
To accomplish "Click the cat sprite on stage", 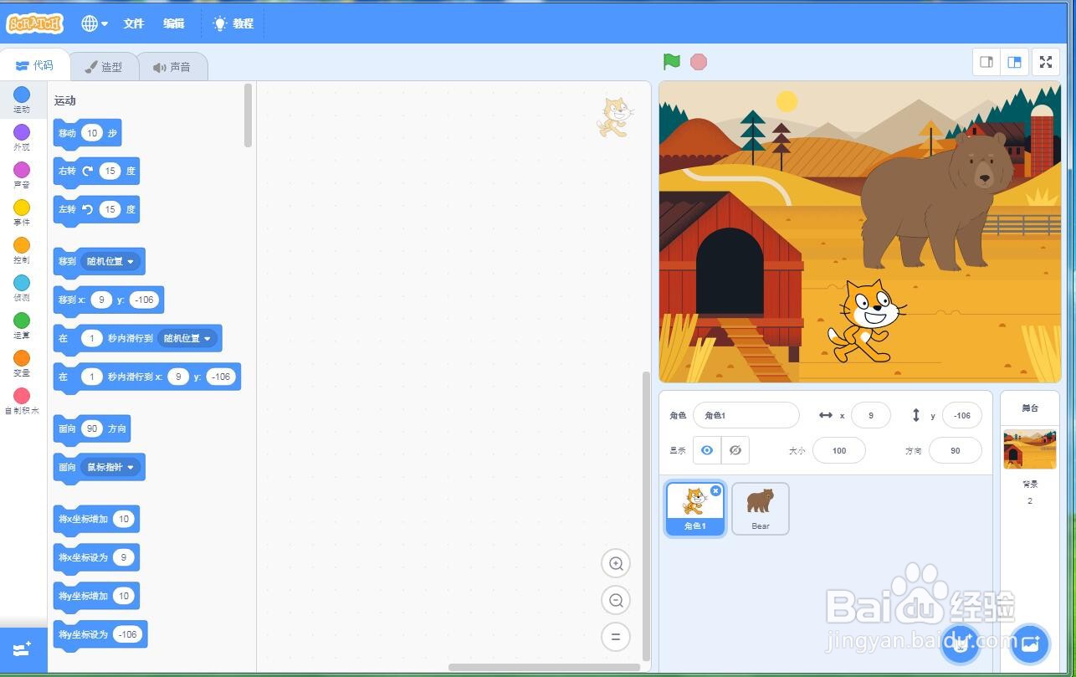I will [x=867, y=321].
